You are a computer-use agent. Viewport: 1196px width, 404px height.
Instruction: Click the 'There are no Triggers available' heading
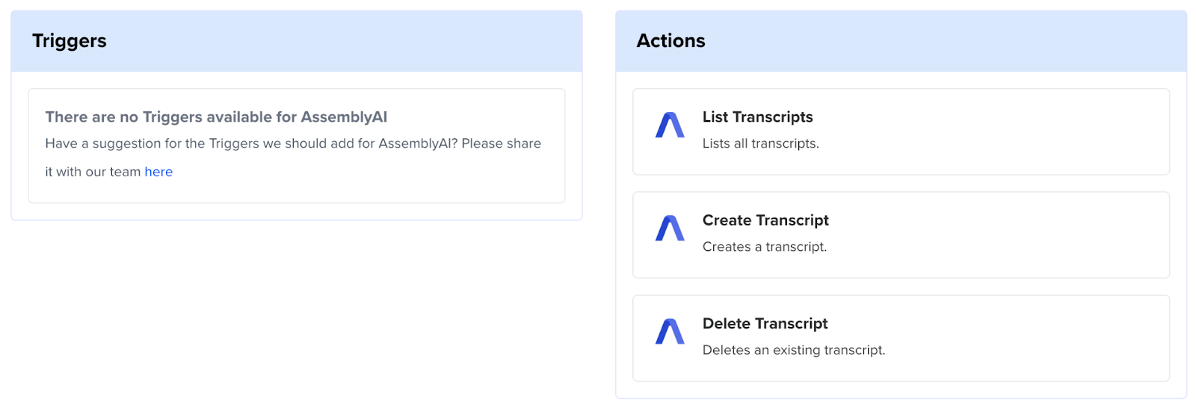point(216,117)
